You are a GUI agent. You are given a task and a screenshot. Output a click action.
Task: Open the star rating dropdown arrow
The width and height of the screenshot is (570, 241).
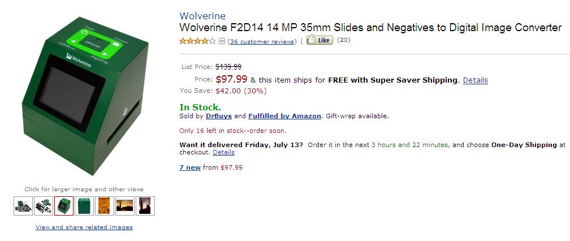coord(222,41)
